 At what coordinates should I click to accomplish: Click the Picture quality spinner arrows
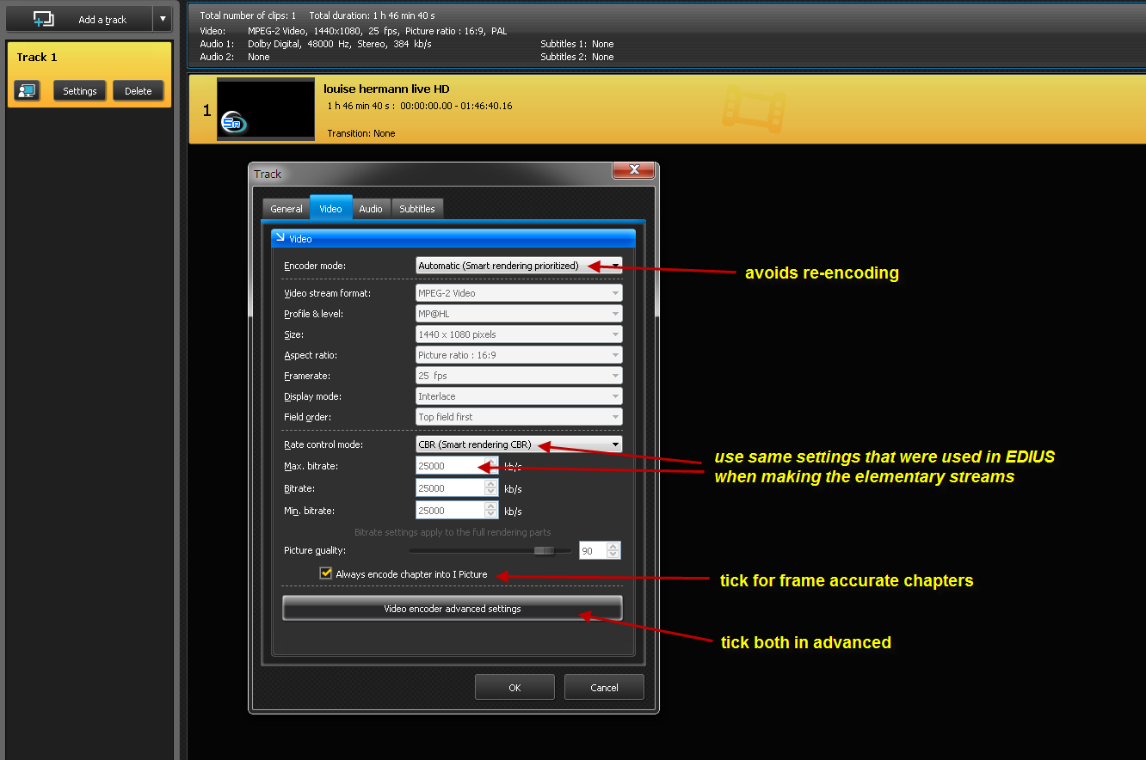click(613, 551)
